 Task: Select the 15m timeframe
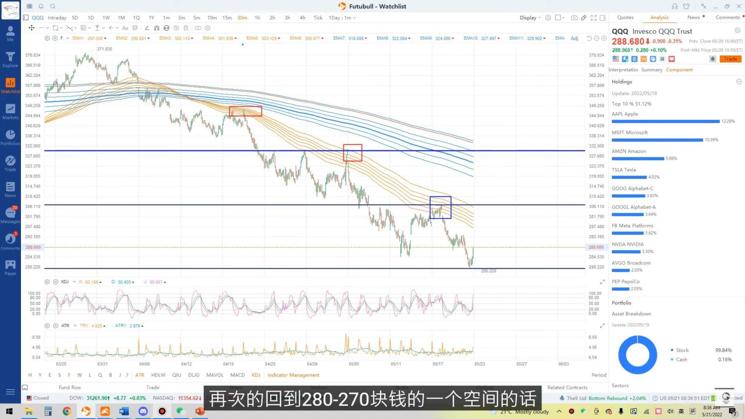point(227,18)
